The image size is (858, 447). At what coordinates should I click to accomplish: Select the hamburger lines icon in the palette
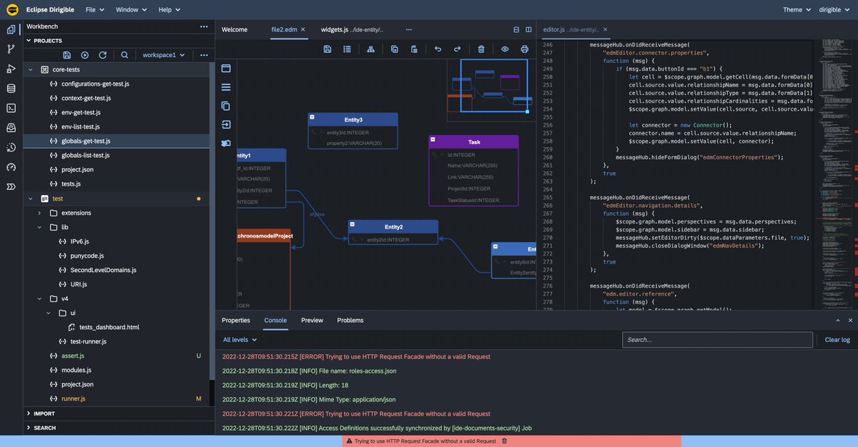(226, 87)
